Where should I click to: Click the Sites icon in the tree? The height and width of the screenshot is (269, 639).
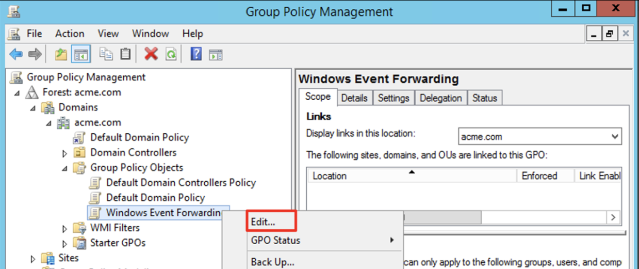[x=48, y=258]
